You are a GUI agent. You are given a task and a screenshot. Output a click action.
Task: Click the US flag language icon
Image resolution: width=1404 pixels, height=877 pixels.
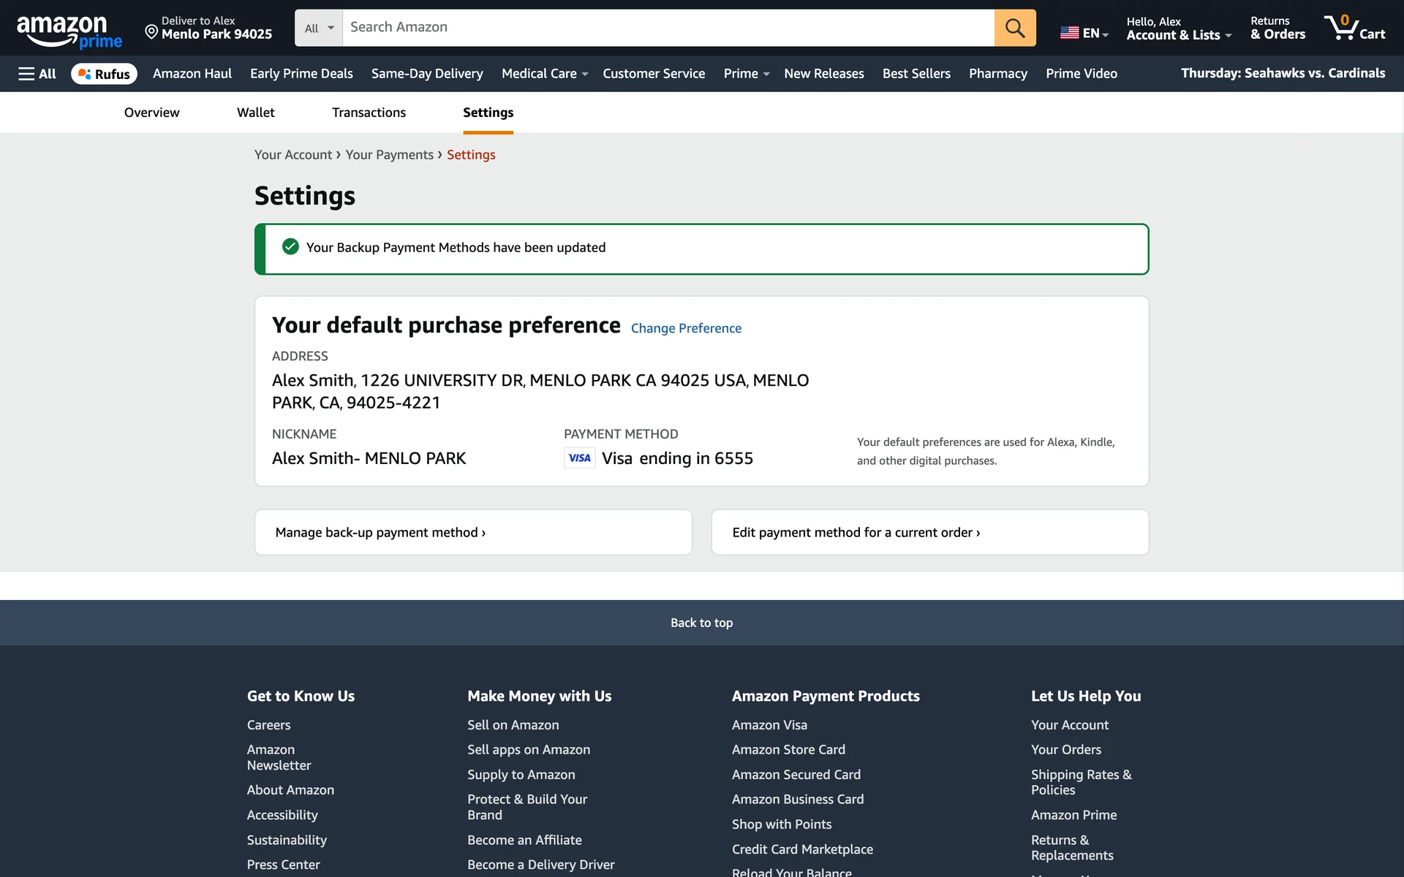pos(1069,33)
